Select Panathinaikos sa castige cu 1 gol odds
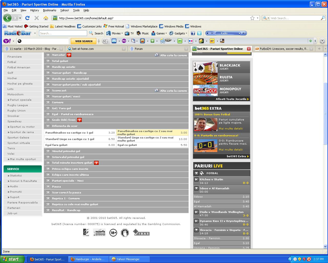The height and width of the screenshot is (263, 328). click(80, 133)
